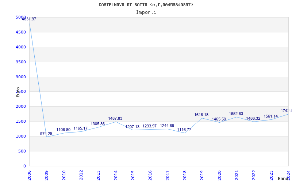The image size is (292, 182).
Task: Click the 3000 y-axis tick label
Action: click(21, 77)
